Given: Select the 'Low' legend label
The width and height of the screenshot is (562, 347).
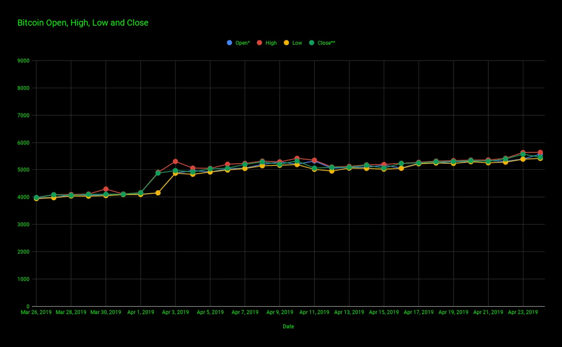Looking at the screenshot, I should (x=297, y=43).
